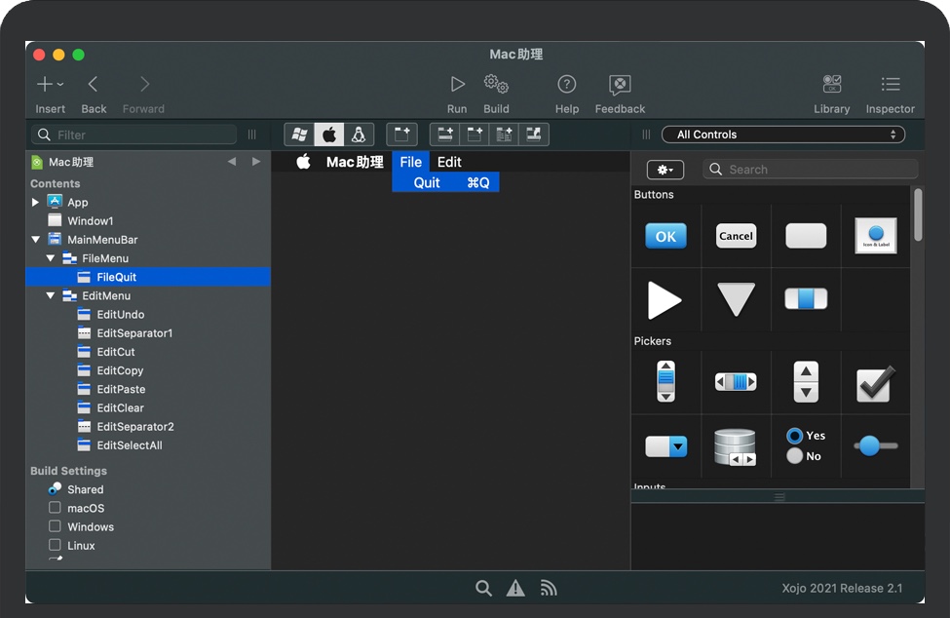Image resolution: width=950 pixels, height=618 pixels.
Task: Enable the macOS build target checkbox
Action: tap(56, 508)
